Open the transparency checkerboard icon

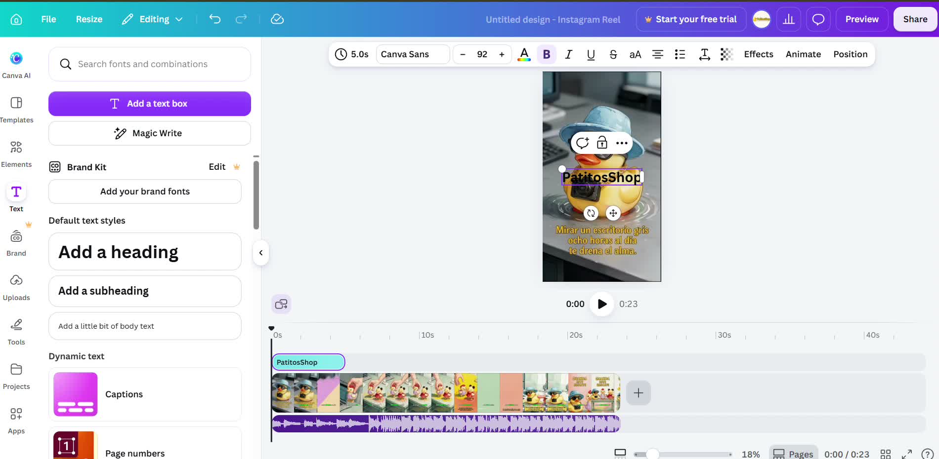pos(726,54)
